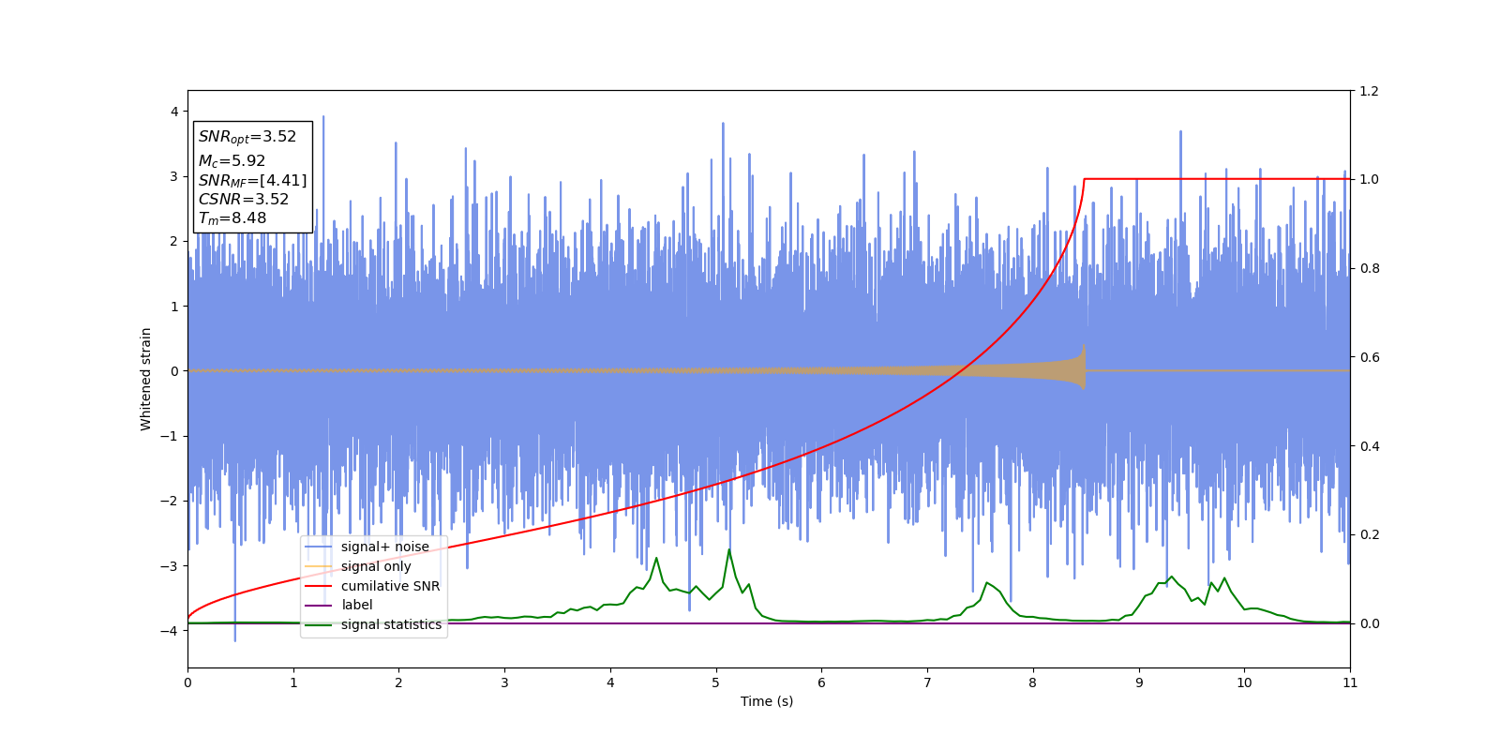This screenshot has height=750, width=1500.
Task: Click the green signal statistics legend line
Action: [319, 624]
